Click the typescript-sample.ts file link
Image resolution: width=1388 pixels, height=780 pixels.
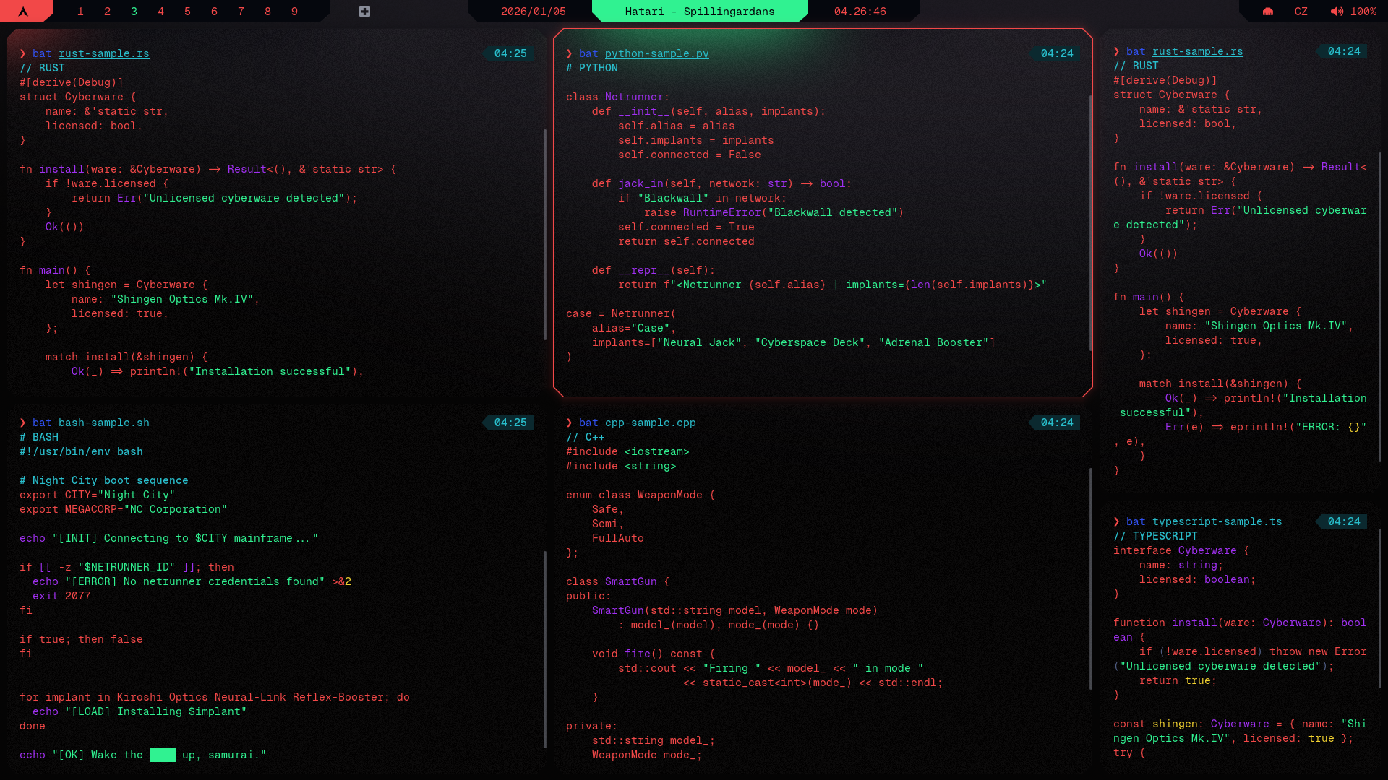pyautogui.click(x=1217, y=521)
